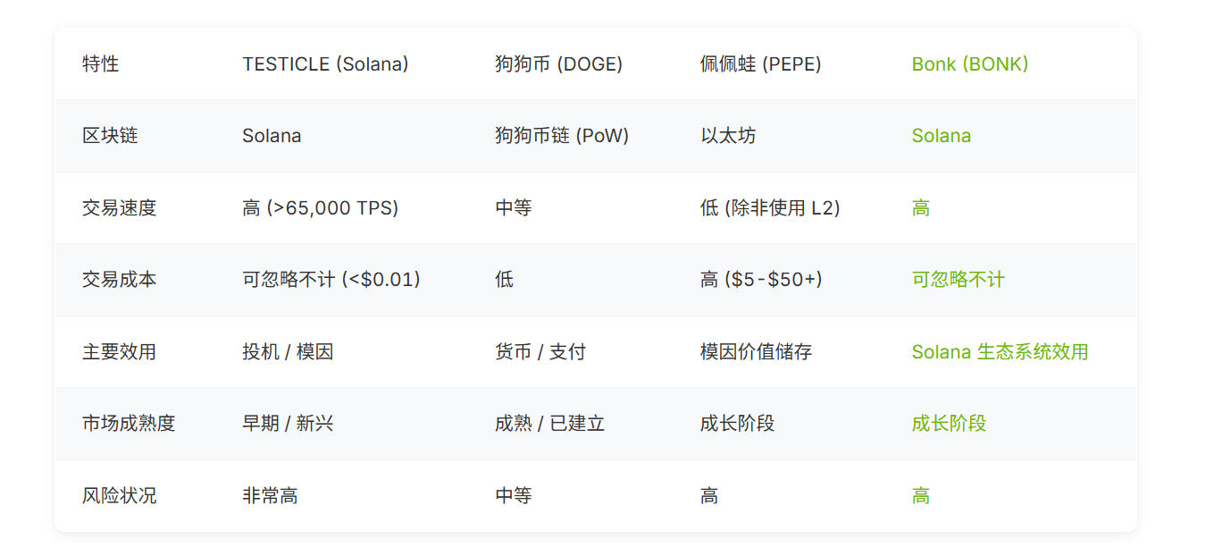This screenshot has height=556, width=1214.
Task: Select the 低 (除非使用 L2) cell
Action: (770, 208)
